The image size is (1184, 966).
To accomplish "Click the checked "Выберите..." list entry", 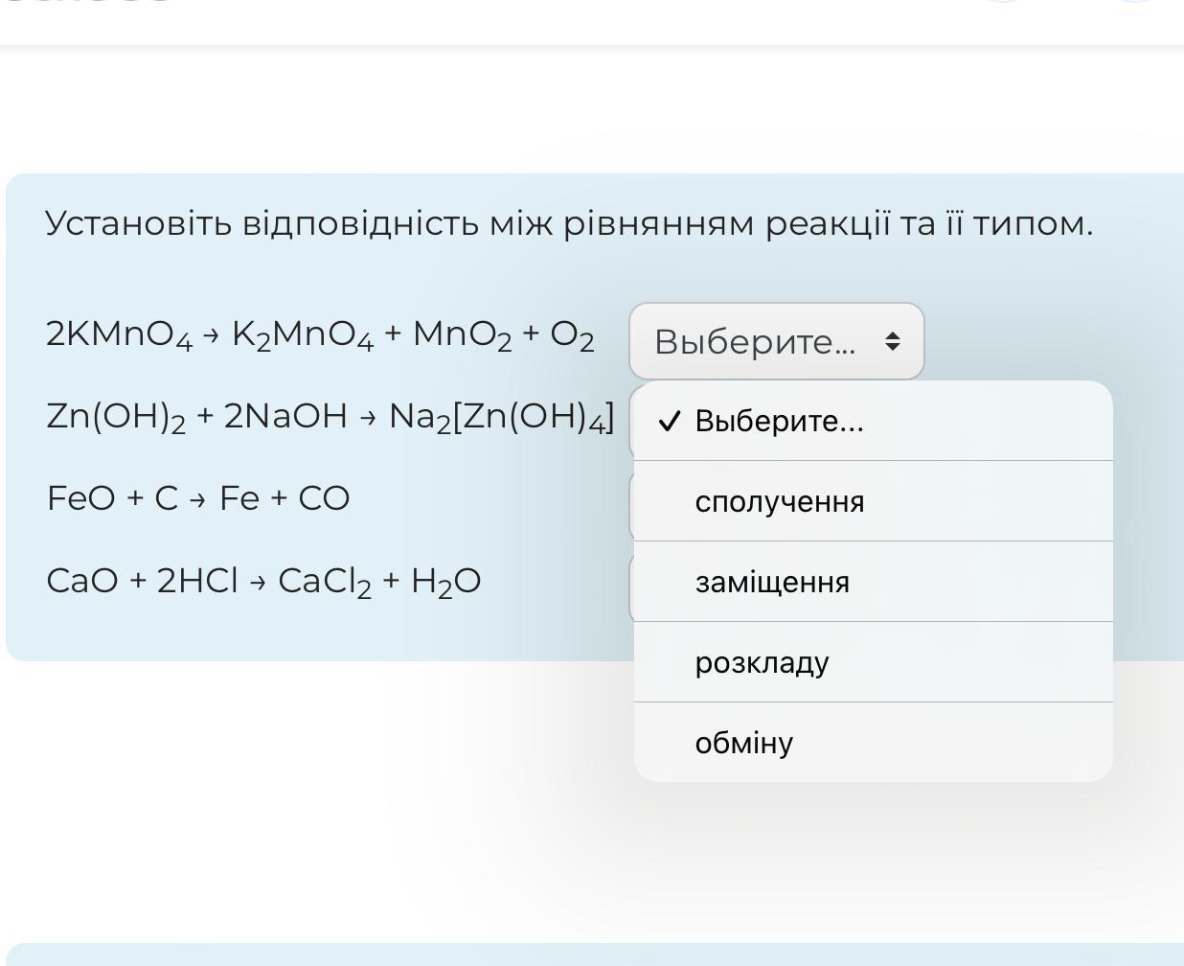I will [x=779, y=421].
